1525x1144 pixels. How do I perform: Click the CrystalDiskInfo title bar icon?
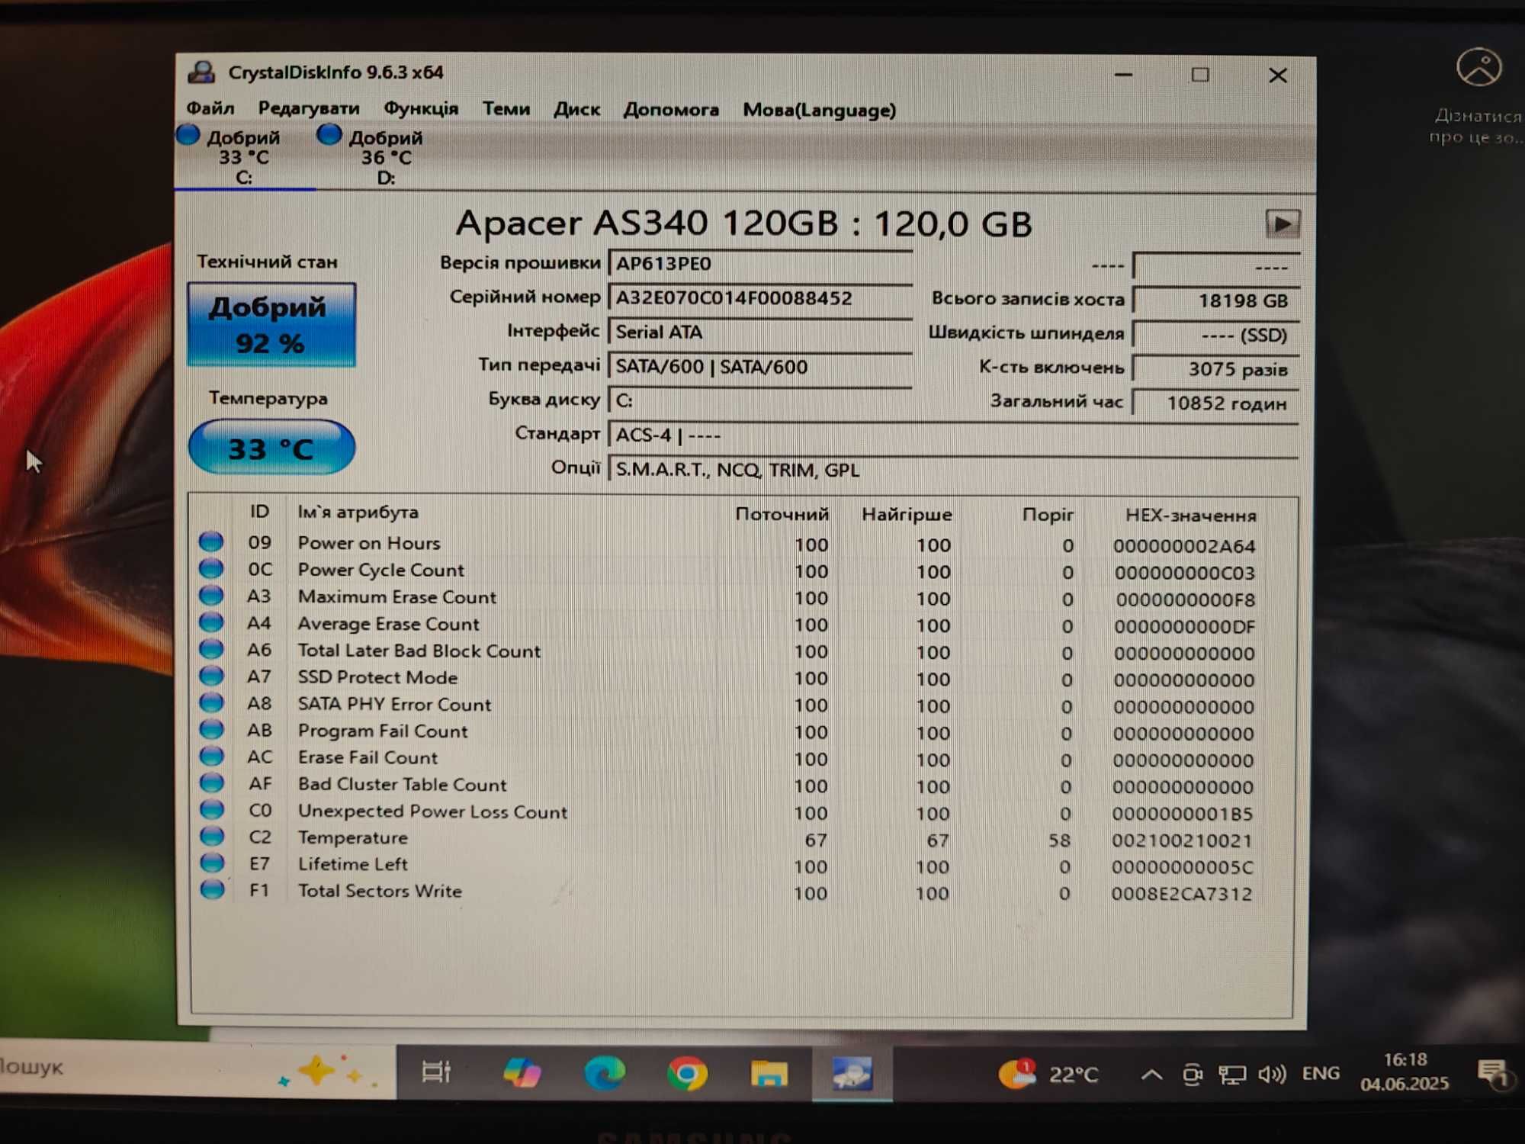tap(202, 72)
